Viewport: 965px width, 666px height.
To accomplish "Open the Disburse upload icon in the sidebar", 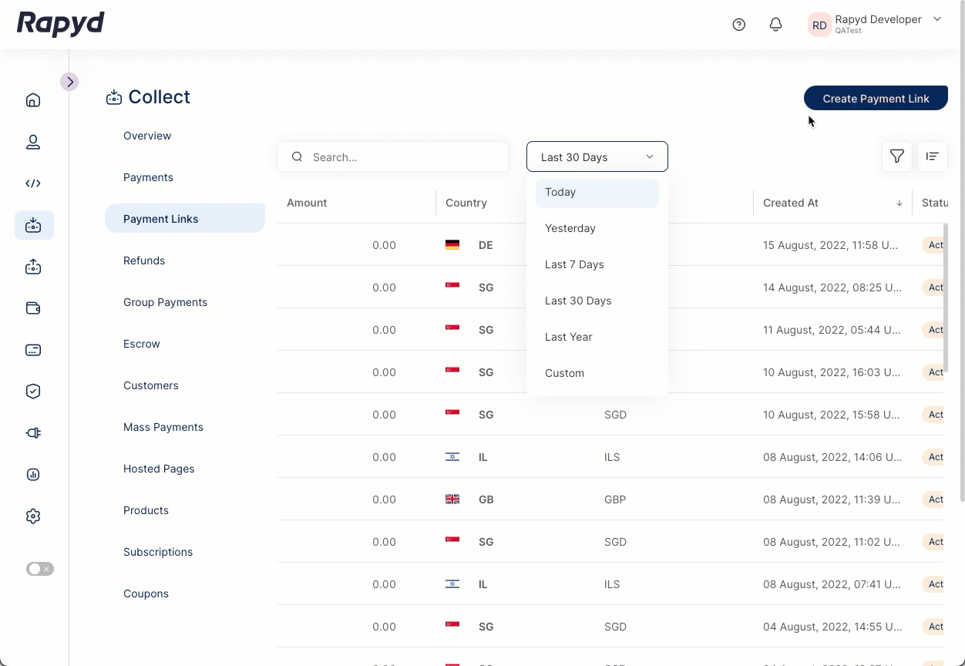I will (x=33, y=267).
